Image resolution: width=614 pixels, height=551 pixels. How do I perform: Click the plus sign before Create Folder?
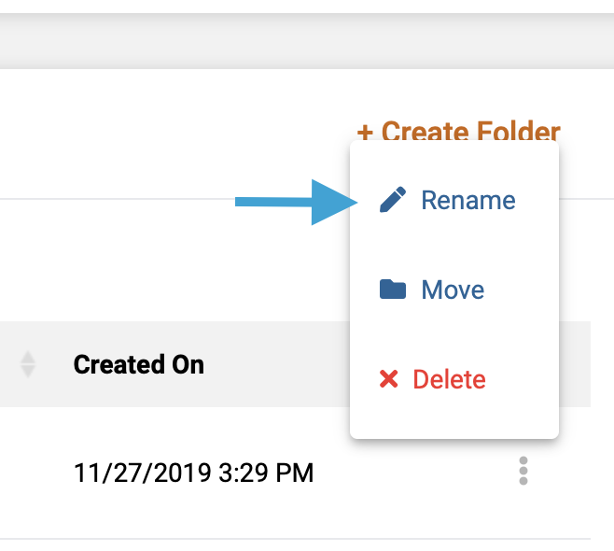(365, 133)
